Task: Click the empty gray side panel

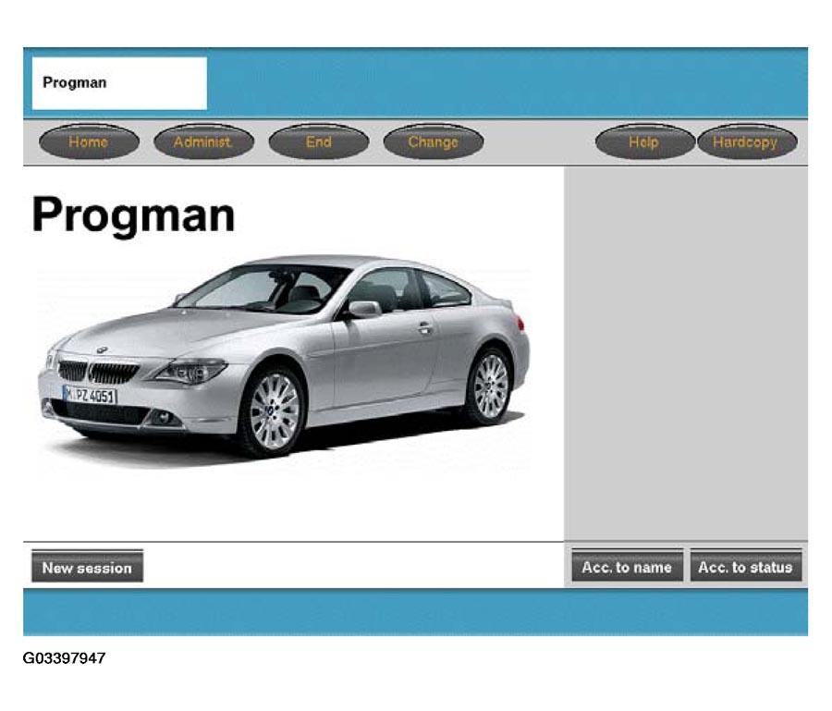Action: (685, 351)
